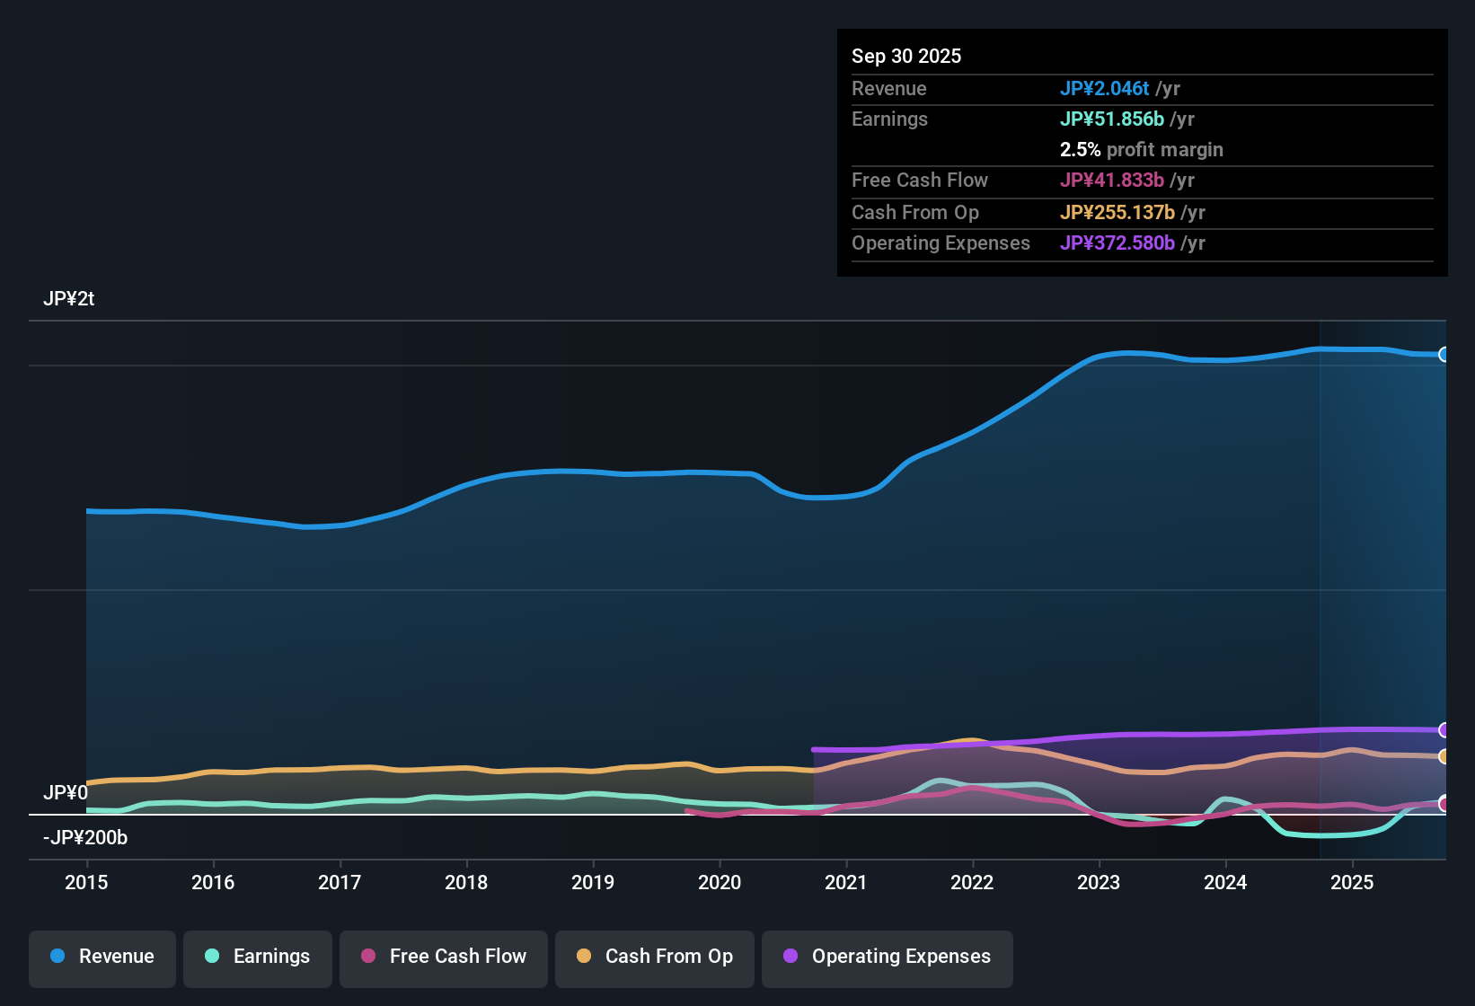Image resolution: width=1475 pixels, height=1006 pixels.
Task: Click the 2015 x-axis label
Action: (86, 883)
